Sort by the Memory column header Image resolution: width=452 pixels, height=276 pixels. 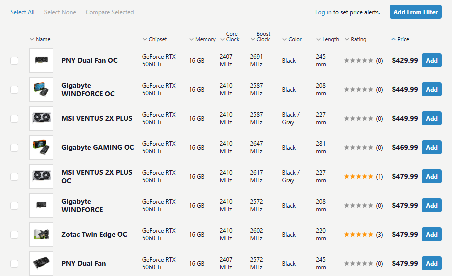[x=202, y=39]
